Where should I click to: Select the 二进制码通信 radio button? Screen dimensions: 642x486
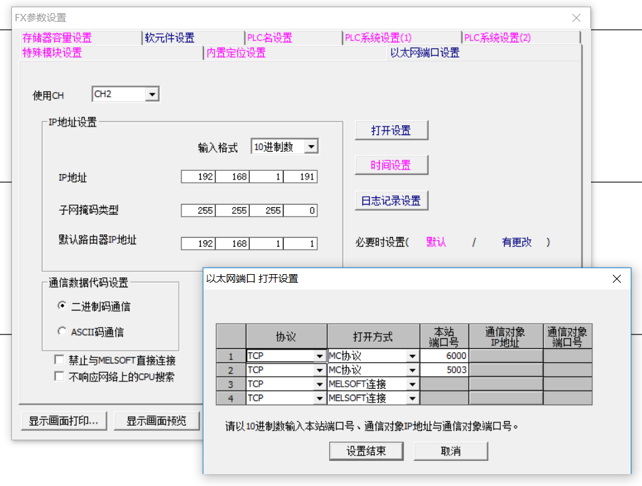tap(62, 306)
